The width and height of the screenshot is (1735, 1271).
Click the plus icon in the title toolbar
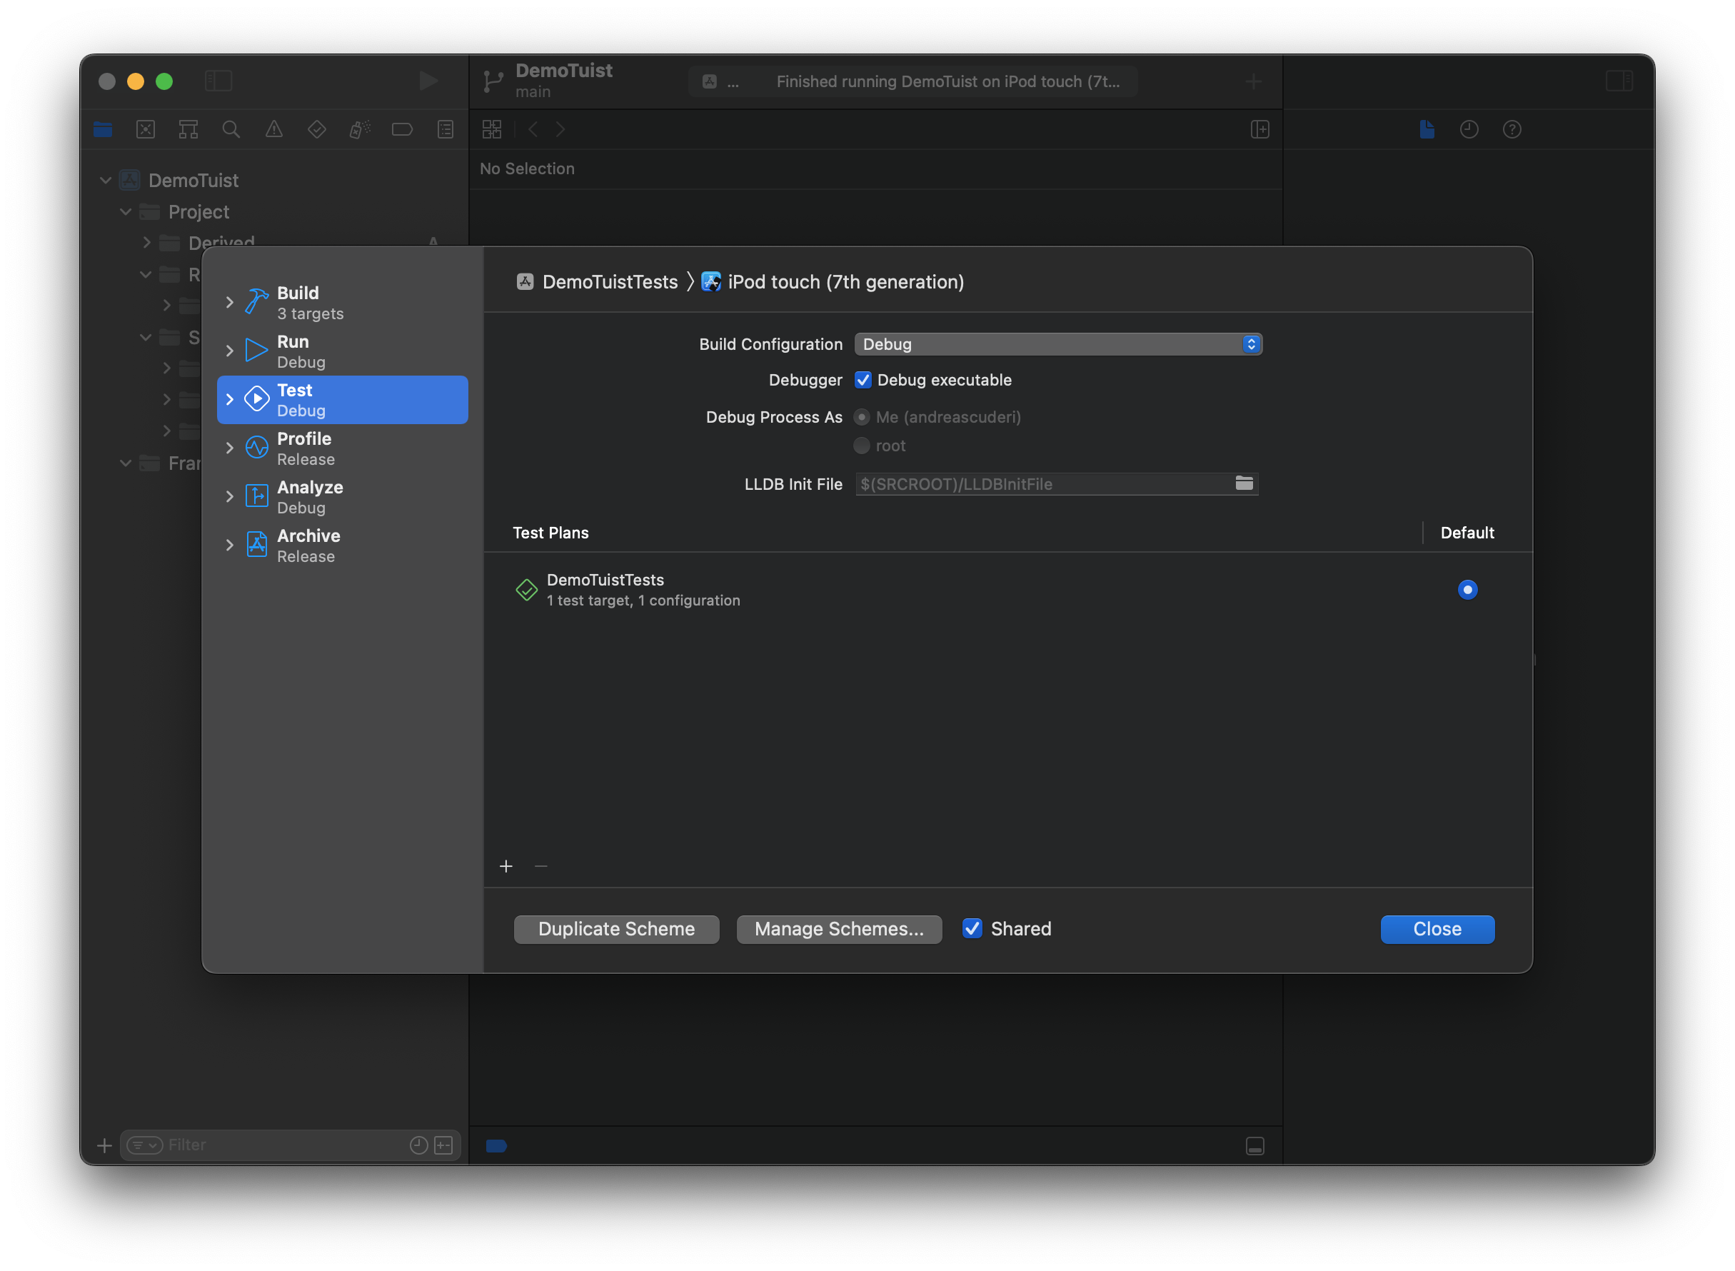1253,81
